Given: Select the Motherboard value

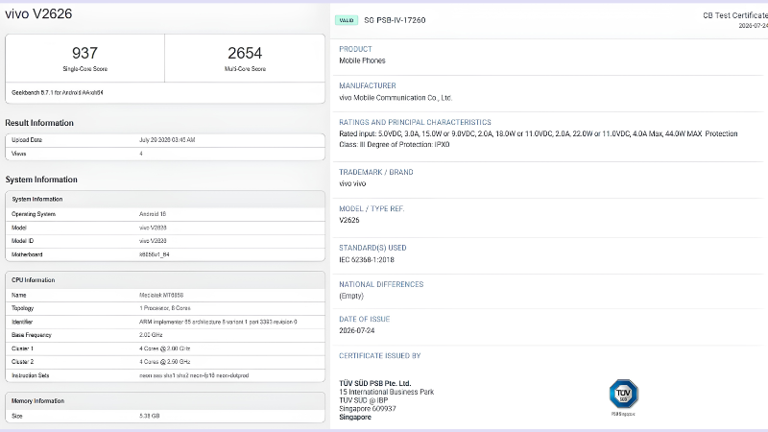Looking at the screenshot, I should [155, 254].
